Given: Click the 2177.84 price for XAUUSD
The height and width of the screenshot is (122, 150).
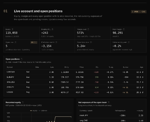Looking at the screenshot, I should (80, 82).
